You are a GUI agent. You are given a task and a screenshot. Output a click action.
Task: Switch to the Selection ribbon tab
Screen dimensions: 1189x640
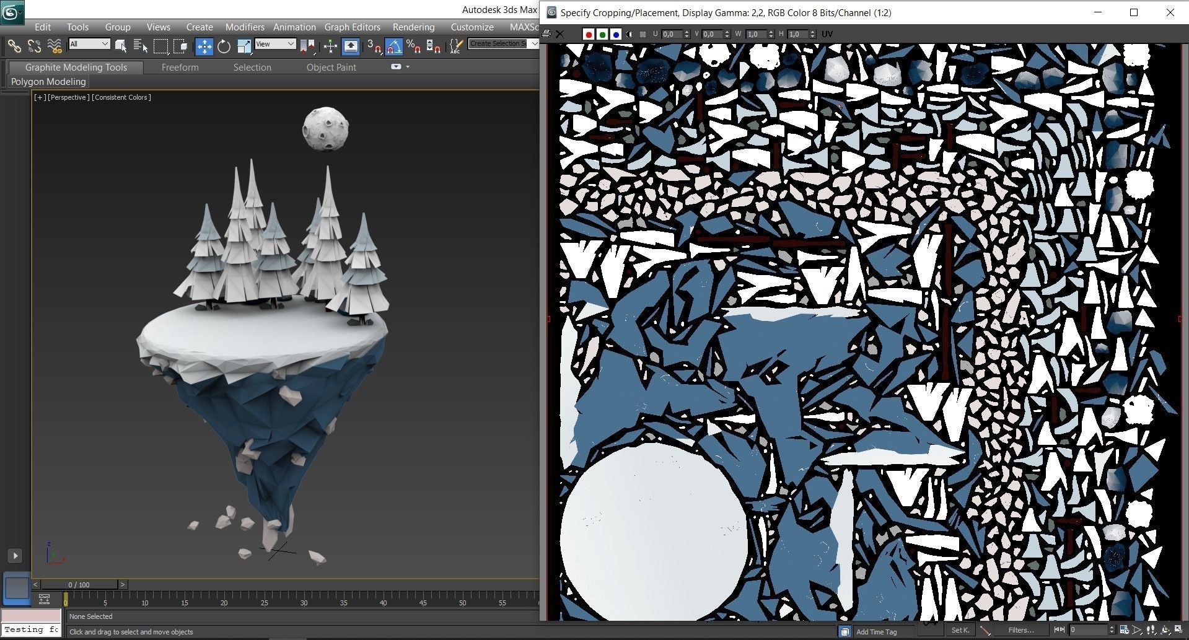pos(252,68)
